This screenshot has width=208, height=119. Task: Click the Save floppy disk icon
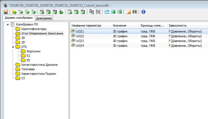pyautogui.click(x=5, y=12)
